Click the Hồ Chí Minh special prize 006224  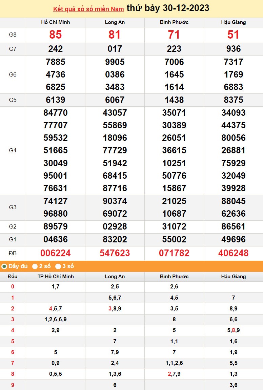pos(56,253)
